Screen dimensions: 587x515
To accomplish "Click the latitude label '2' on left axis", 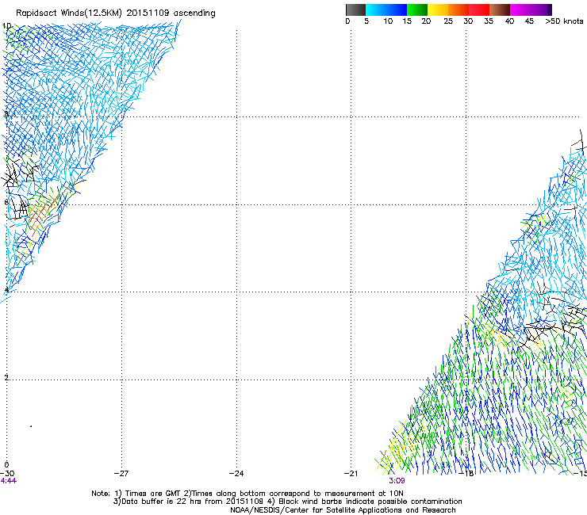I will click(6, 378).
